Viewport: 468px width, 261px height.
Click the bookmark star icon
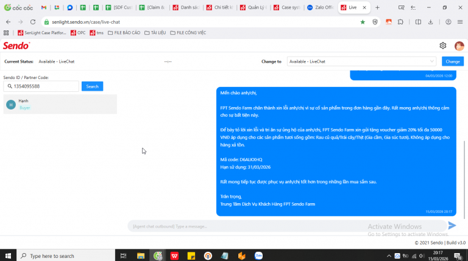coord(363,22)
